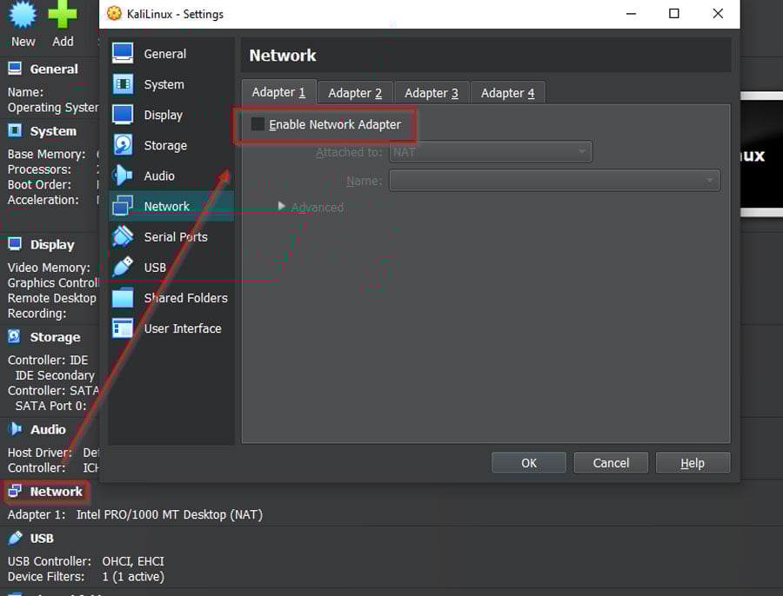Image resolution: width=783 pixels, height=596 pixels.
Task: Open the Storage section header in manager details
Action: point(55,337)
